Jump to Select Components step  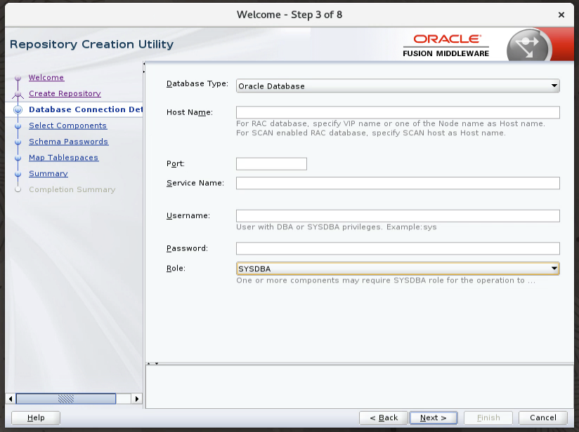click(67, 126)
